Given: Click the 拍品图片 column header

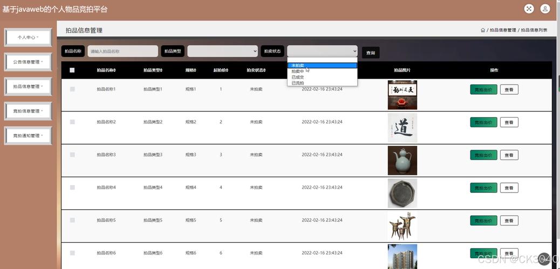Looking at the screenshot, I should [x=402, y=70].
